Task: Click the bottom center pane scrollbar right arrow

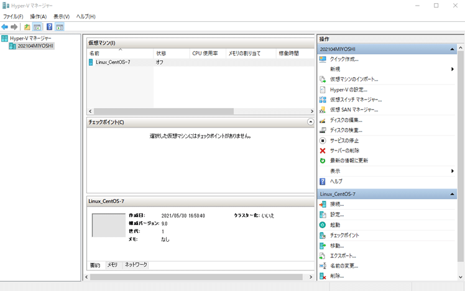Action: click(311, 277)
